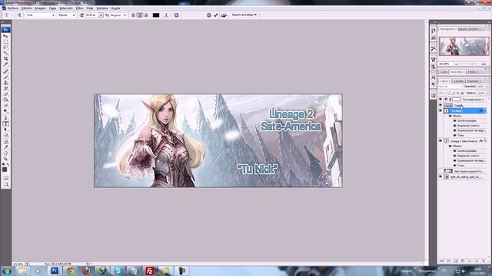Collapse effects arrow on "Tu Nick" layer
Screen dimensions: 492x276
[485, 110]
